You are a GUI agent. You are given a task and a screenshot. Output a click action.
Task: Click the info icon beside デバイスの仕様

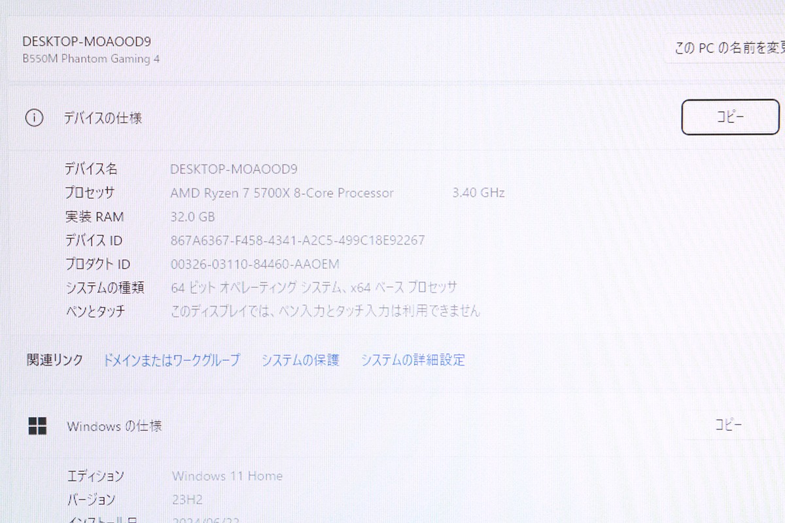35,118
